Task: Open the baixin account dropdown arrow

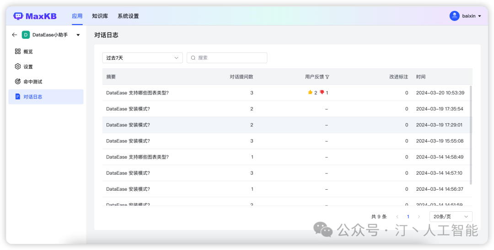Action: click(x=479, y=16)
